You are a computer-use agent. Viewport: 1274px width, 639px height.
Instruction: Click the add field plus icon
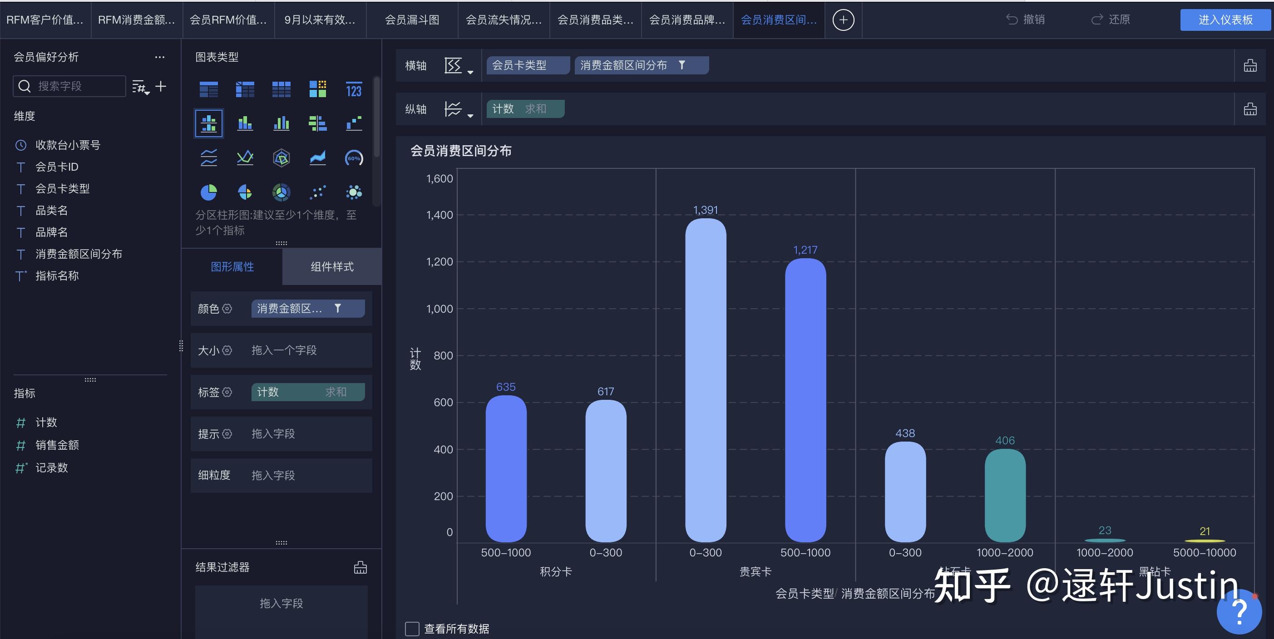click(161, 87)
